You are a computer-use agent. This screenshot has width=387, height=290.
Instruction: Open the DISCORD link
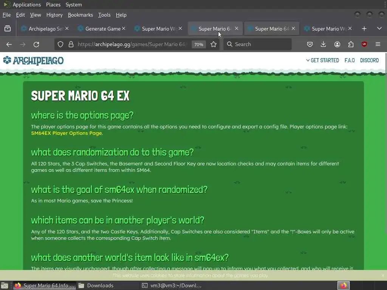(x=370, y=60)
